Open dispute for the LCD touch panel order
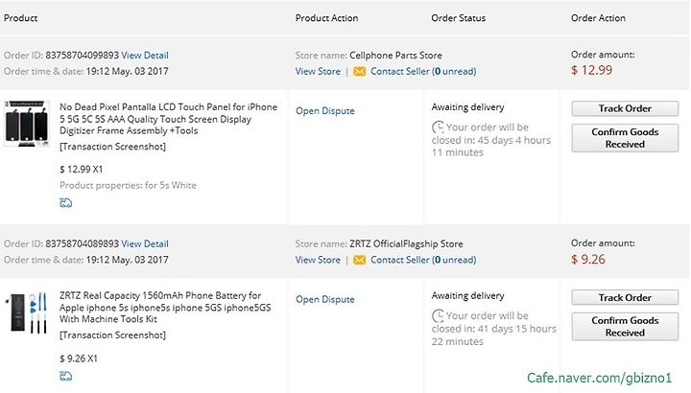 click(x=325, y=111)
